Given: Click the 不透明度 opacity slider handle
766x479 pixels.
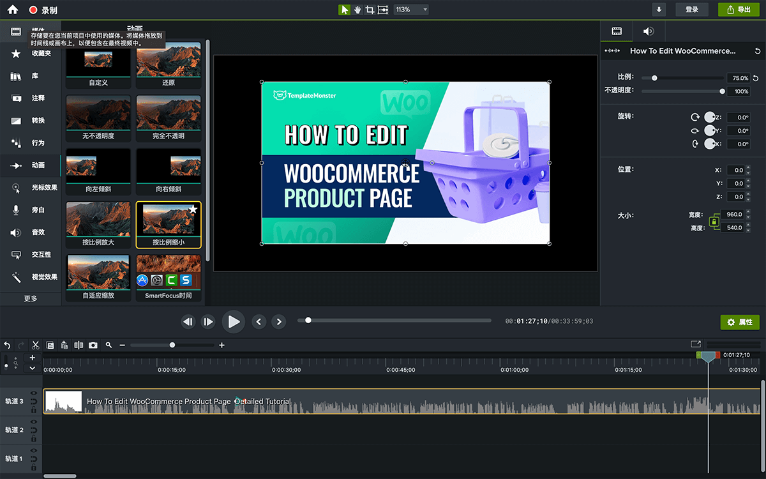Looking at the screenshot, I should pos(722,91).
